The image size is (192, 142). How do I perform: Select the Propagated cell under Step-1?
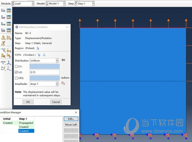tap(26, 123)
